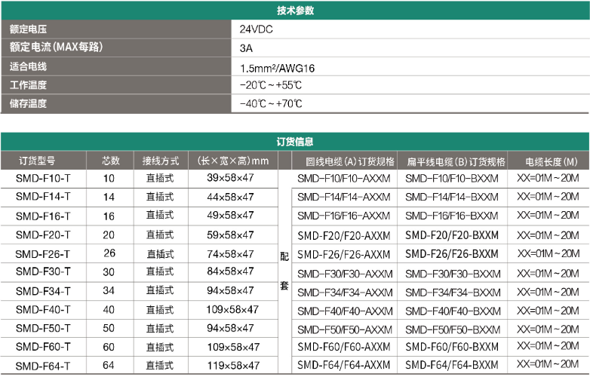Click the 订货信息 section header
590x377 pixels.
295,141
